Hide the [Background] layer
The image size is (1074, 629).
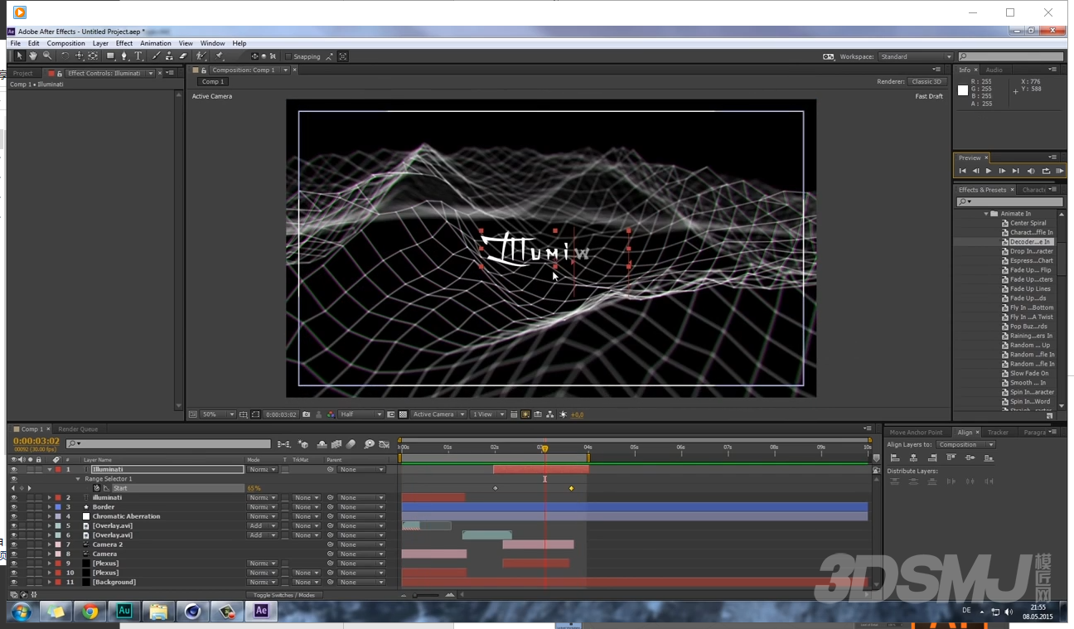point(13,583)
